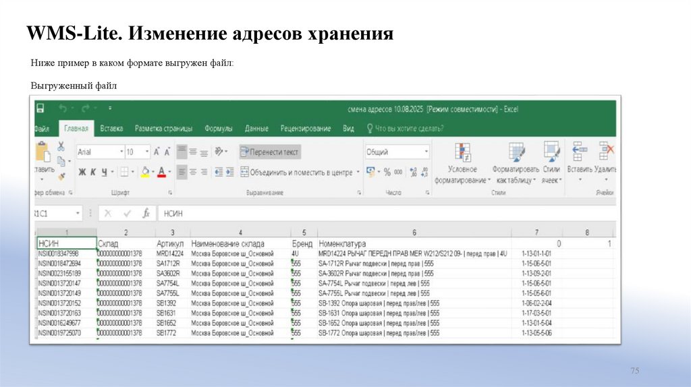Click the Что вы хотите сделать search box
Image resolution: width=691 pixels, height=387 pixels.
405,129
